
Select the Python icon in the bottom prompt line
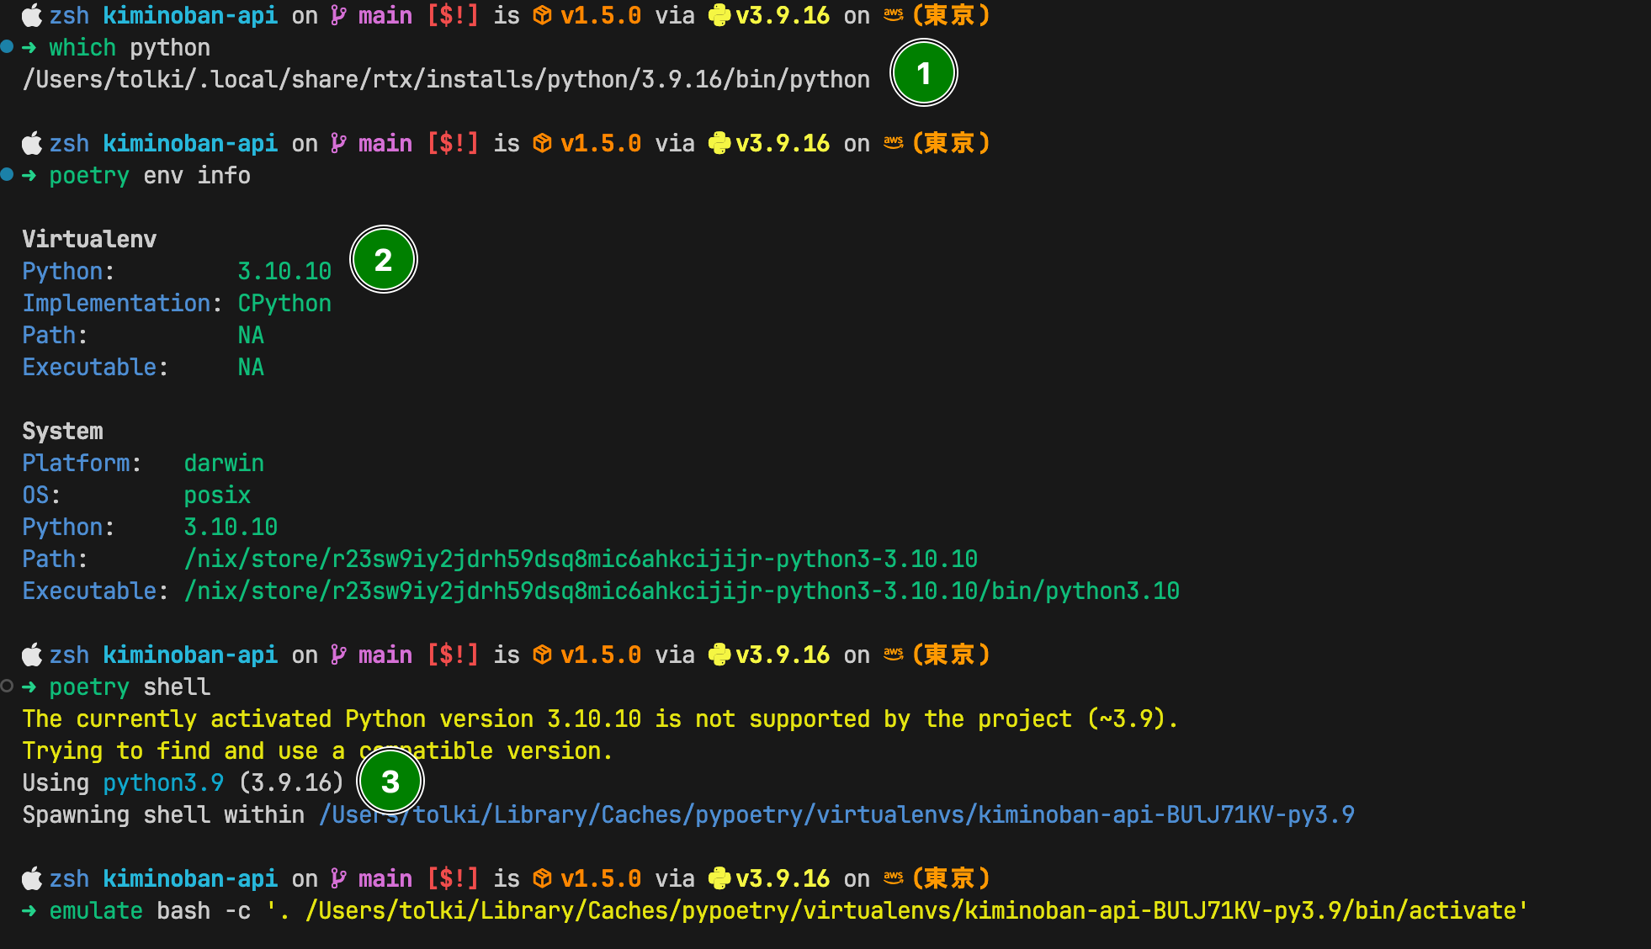click(719, 877)
